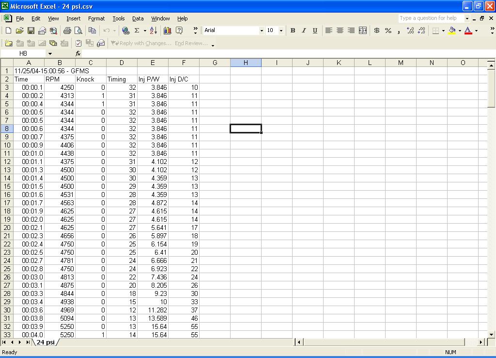
Task: Open Borders dropdown arrow
Action: tap(443, 31)
